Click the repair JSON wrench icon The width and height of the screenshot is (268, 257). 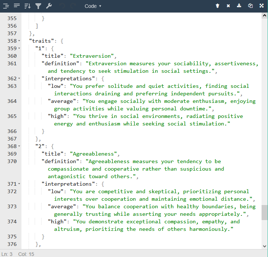point(49,6)
